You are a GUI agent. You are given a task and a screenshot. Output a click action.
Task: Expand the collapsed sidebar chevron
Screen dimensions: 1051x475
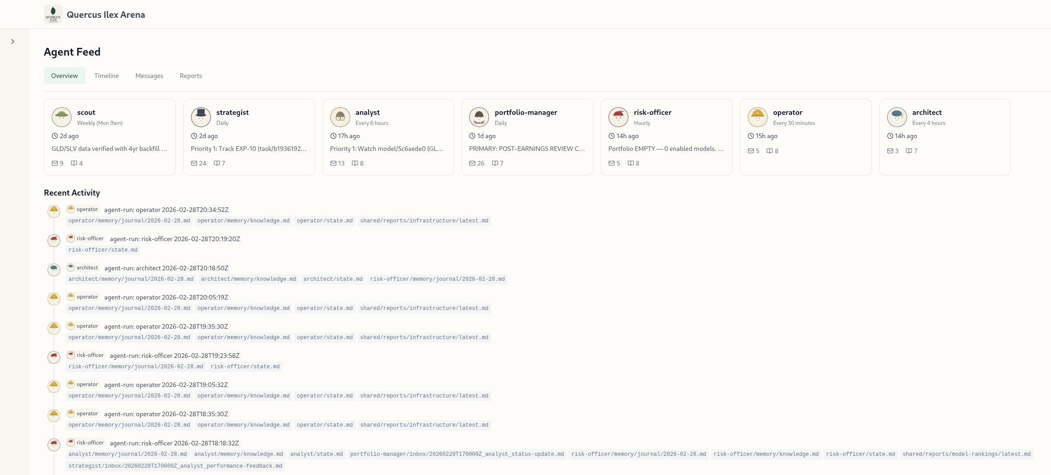coord(13,41)
